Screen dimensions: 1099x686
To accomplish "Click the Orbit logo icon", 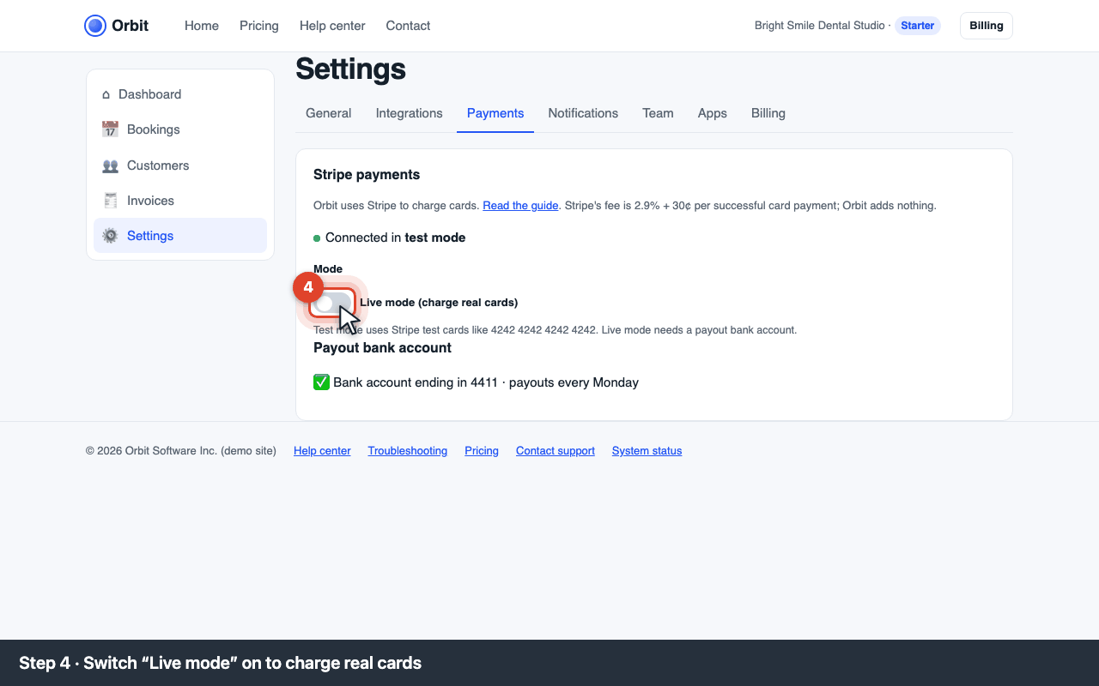I will tap(95, 26).
